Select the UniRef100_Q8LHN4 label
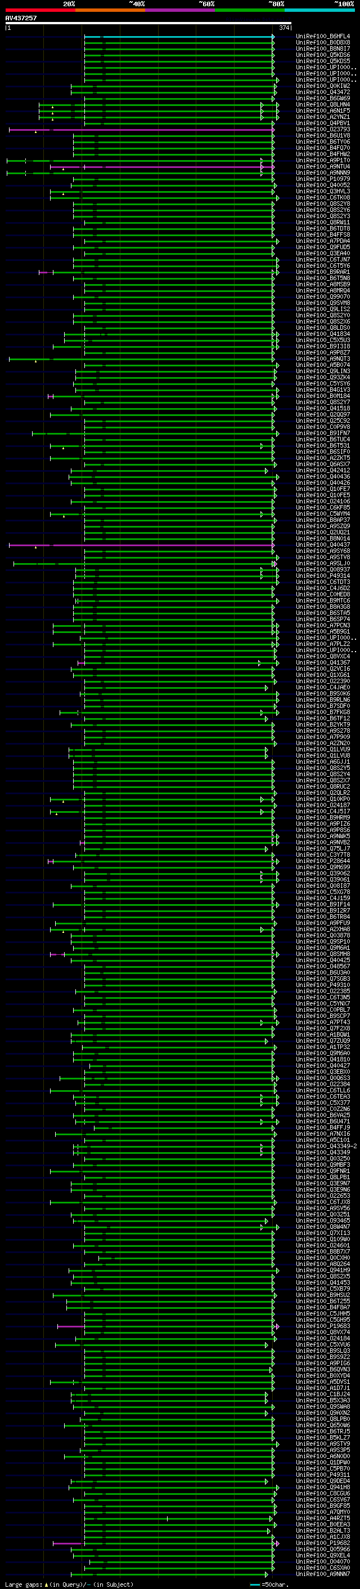This screenshot has width=360, height=1589. 322,105
